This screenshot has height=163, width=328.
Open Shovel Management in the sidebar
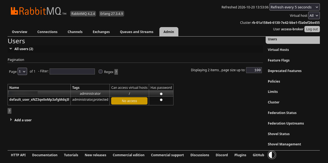click(284, 144)
